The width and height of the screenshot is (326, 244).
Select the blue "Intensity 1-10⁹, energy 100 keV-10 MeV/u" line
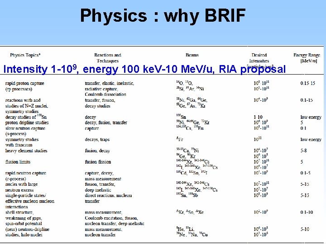point(144,69)
